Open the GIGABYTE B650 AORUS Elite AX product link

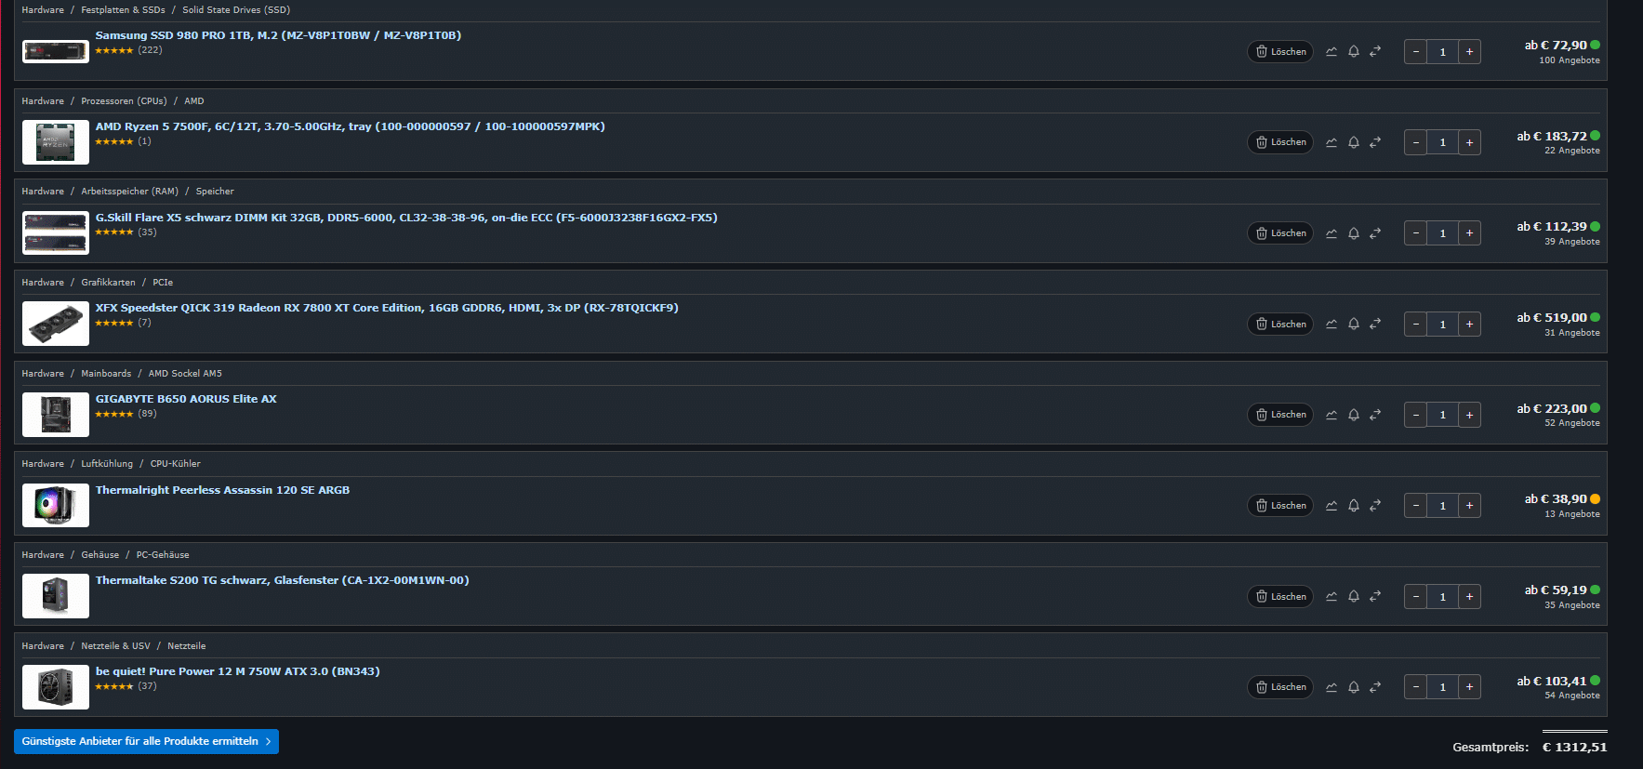pos(186,399)
